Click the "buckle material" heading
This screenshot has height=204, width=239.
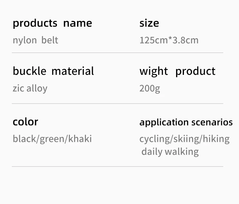click(53, 71)
